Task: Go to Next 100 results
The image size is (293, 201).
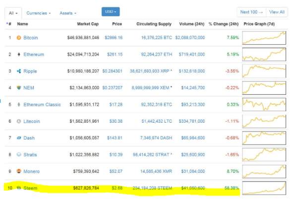Action: (x=251, y=12)
